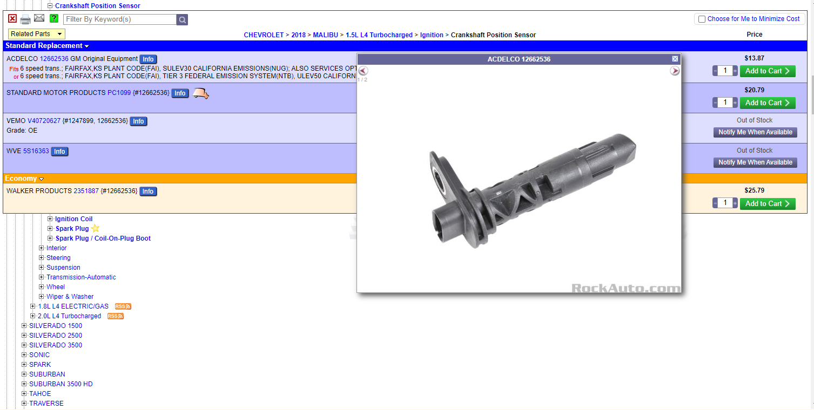Open part number link 2351887

[86, 191]
